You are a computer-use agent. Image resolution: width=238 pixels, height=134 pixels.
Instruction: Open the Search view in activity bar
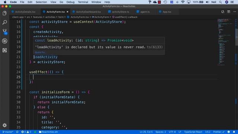click(4, 22)
